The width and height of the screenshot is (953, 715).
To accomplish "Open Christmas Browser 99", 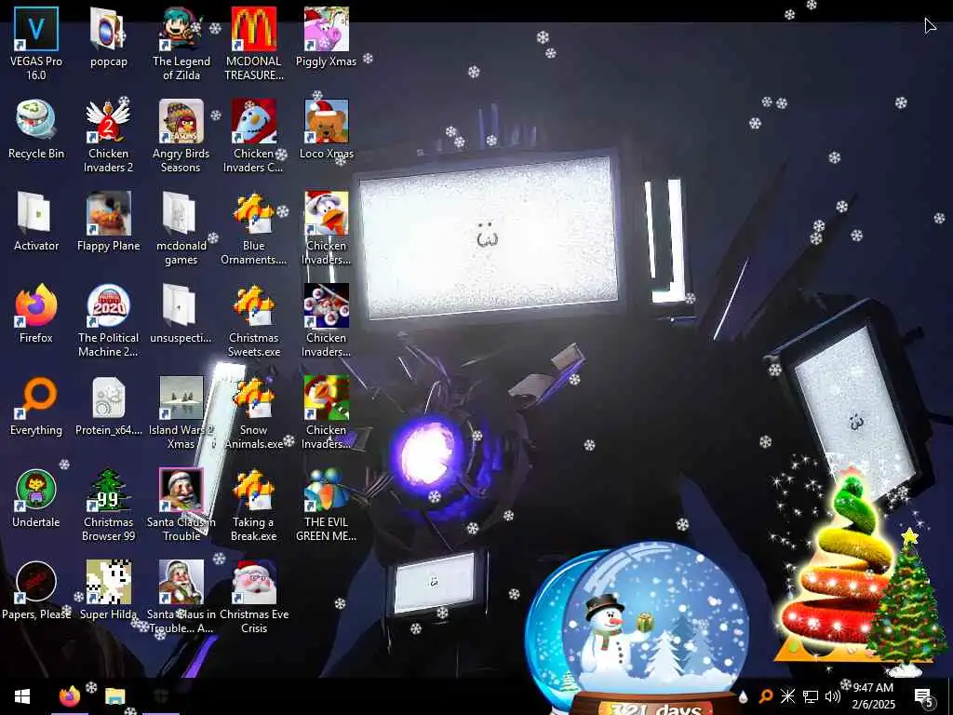I will coord(108,506).
